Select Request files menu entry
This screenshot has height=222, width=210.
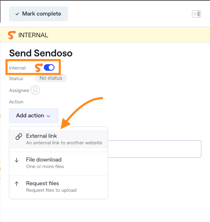pyautogui.click(x=59, y=186)
